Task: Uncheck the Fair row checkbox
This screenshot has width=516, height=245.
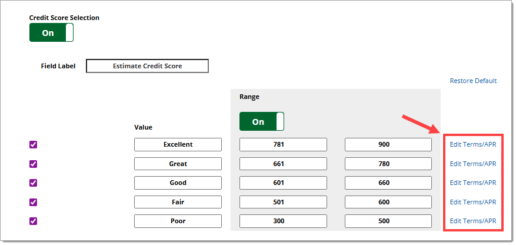Action: pos(34,202)
